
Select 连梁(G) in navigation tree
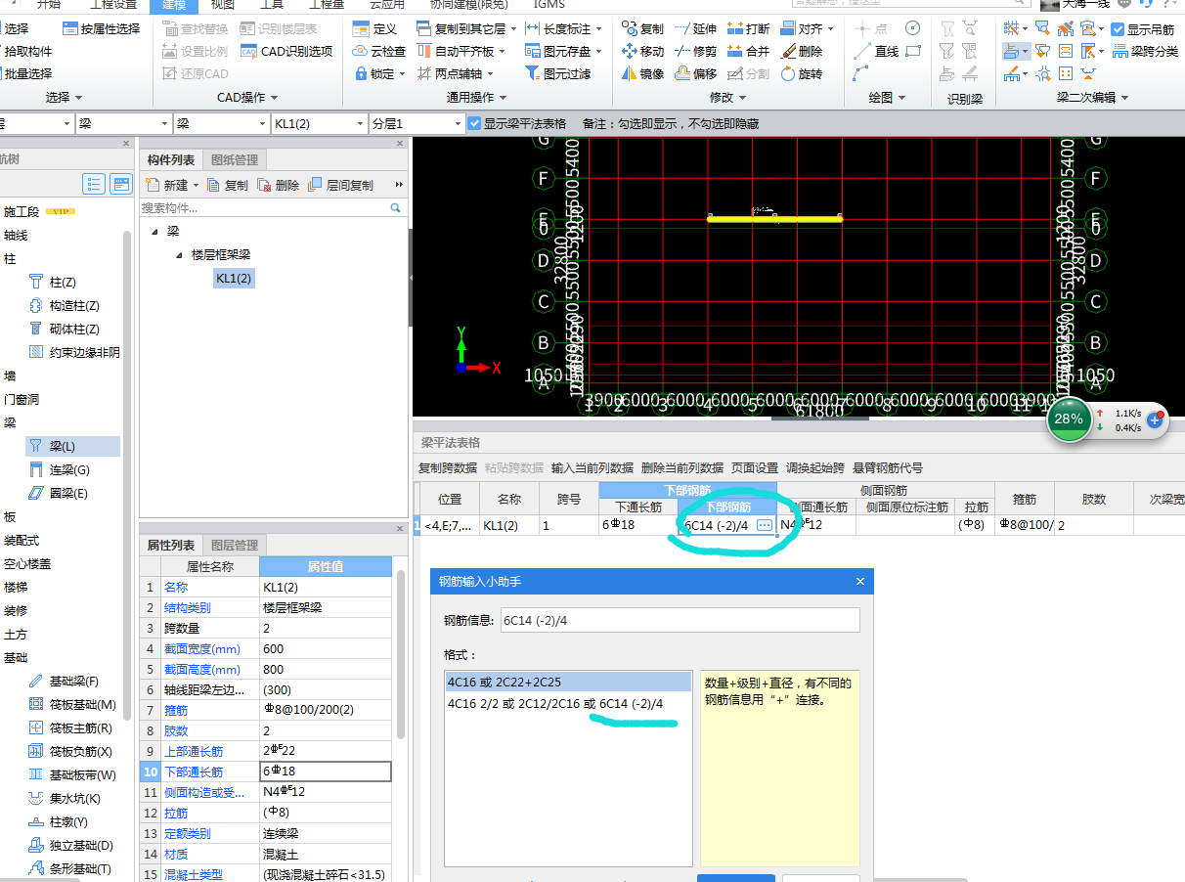(60, 470)
